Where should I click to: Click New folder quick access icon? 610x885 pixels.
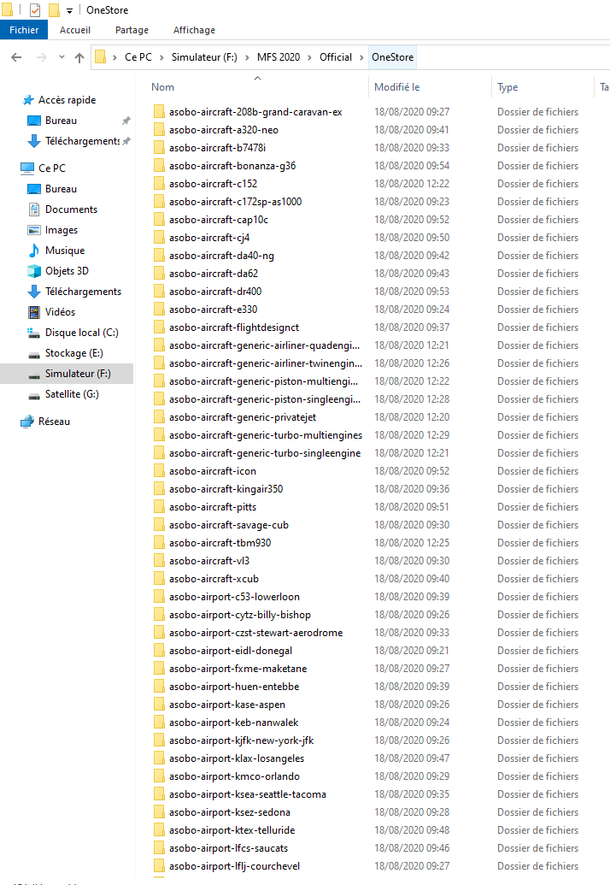[54, 9]
